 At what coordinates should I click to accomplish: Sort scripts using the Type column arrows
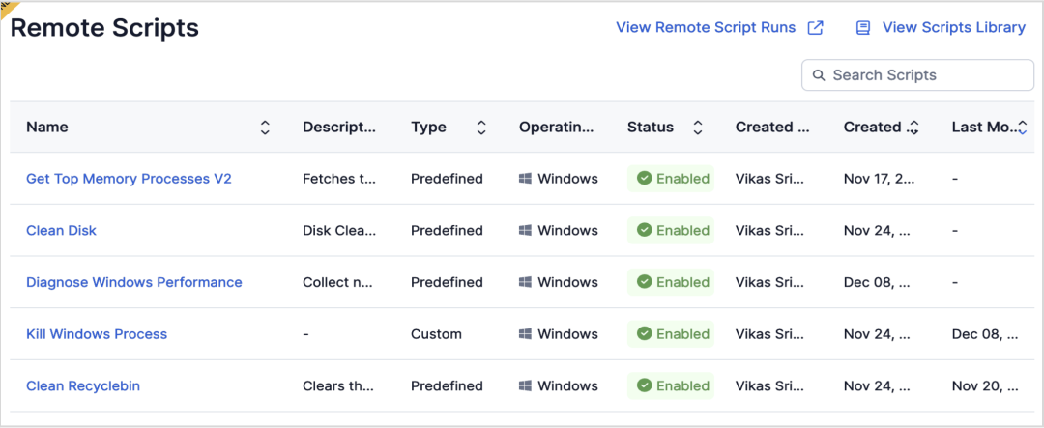pos(481,128)
